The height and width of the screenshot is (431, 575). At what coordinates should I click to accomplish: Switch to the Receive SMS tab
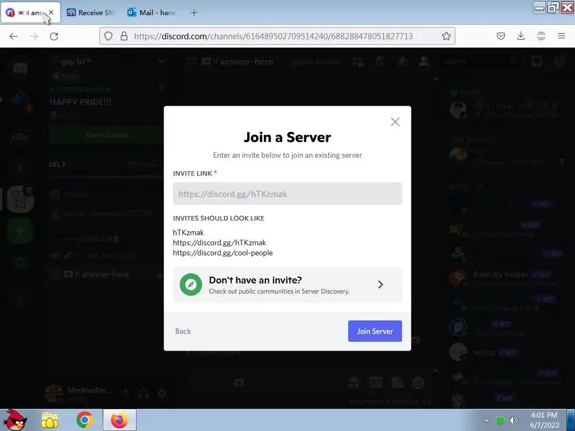point(91,12)
